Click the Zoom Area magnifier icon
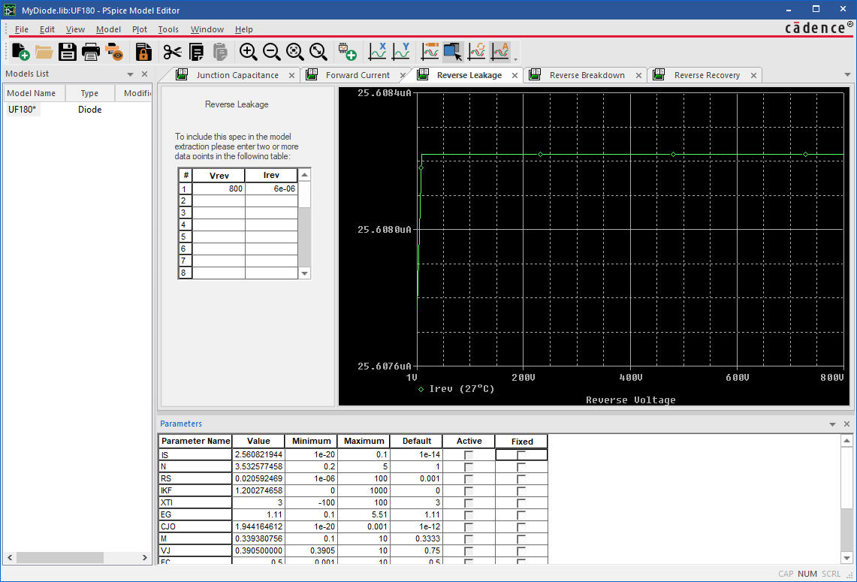Viewport: 857px width, 582px height. 295,52
